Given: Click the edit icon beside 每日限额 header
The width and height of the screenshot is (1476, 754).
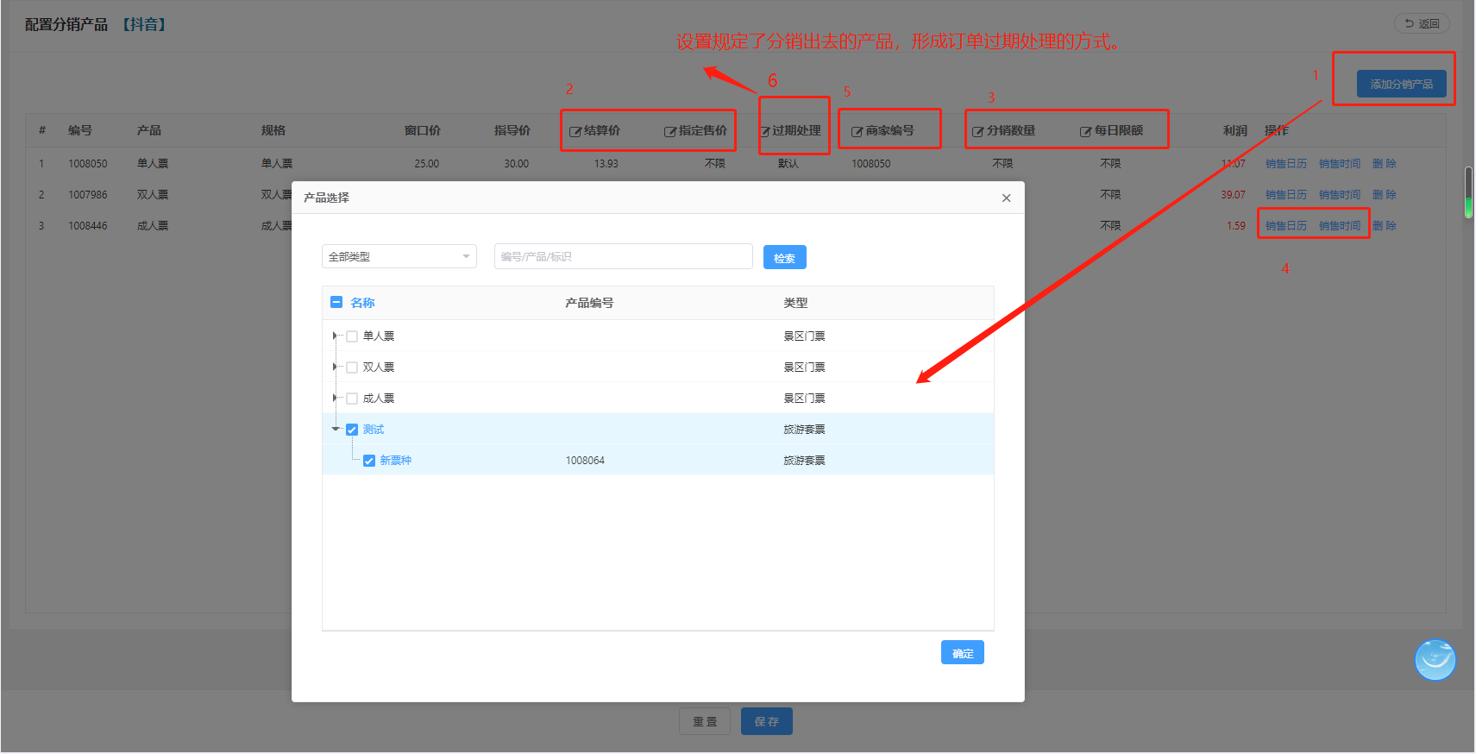Looking at the screenshot, I should click(x=1085, y=132).
